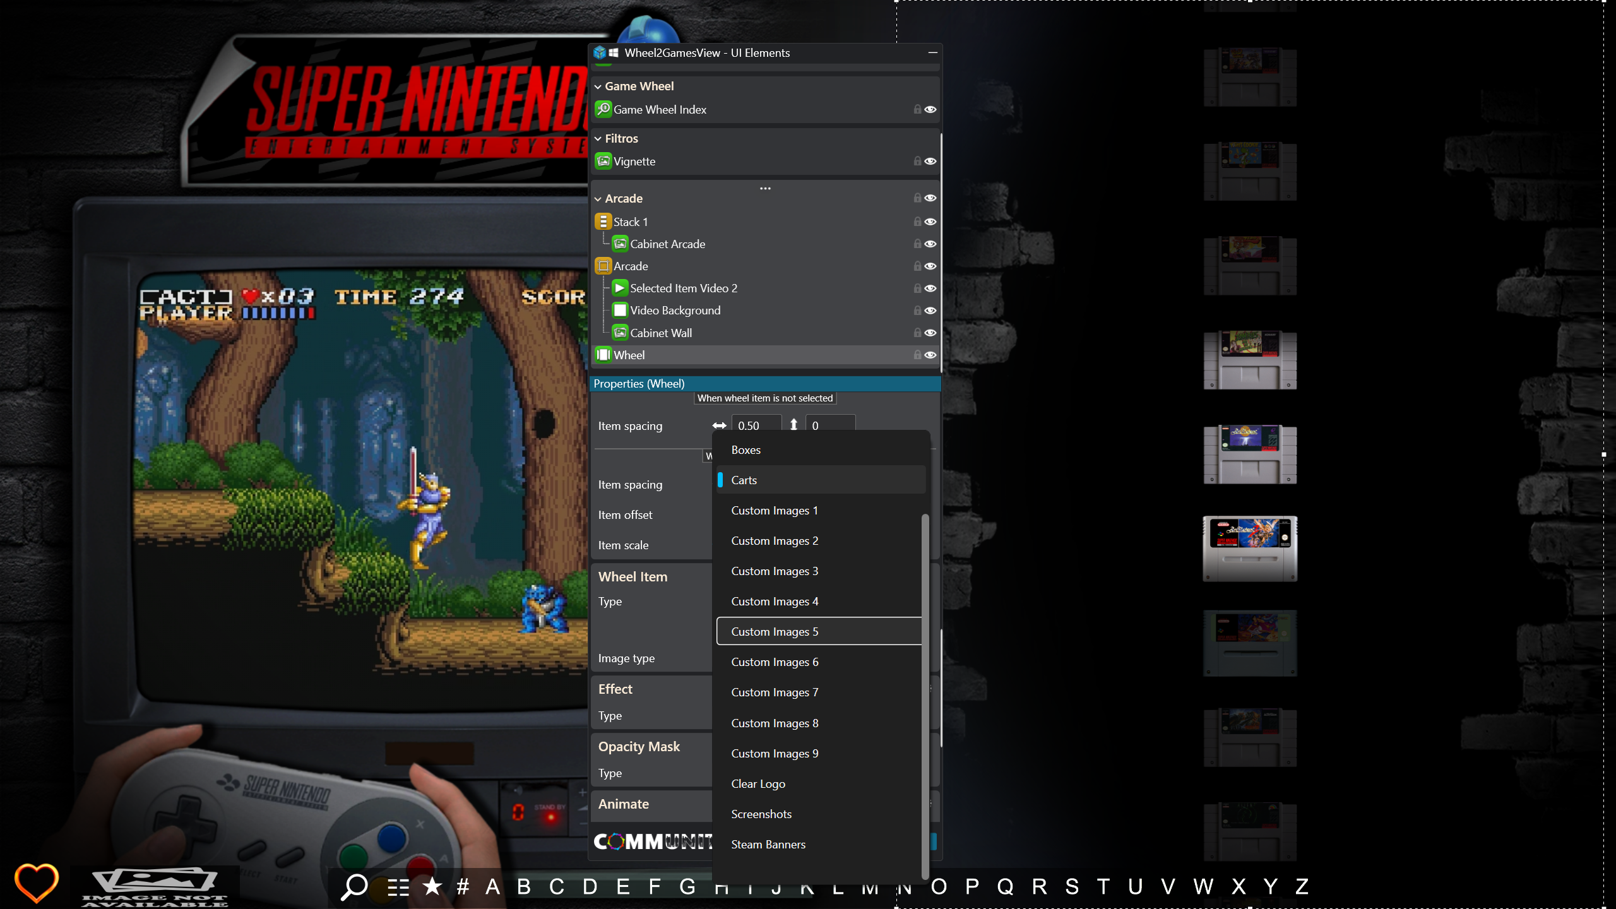This screenshot has width=1616, height=909.
Task: Click vertical item spacing field 0
Action: point(831,425)
